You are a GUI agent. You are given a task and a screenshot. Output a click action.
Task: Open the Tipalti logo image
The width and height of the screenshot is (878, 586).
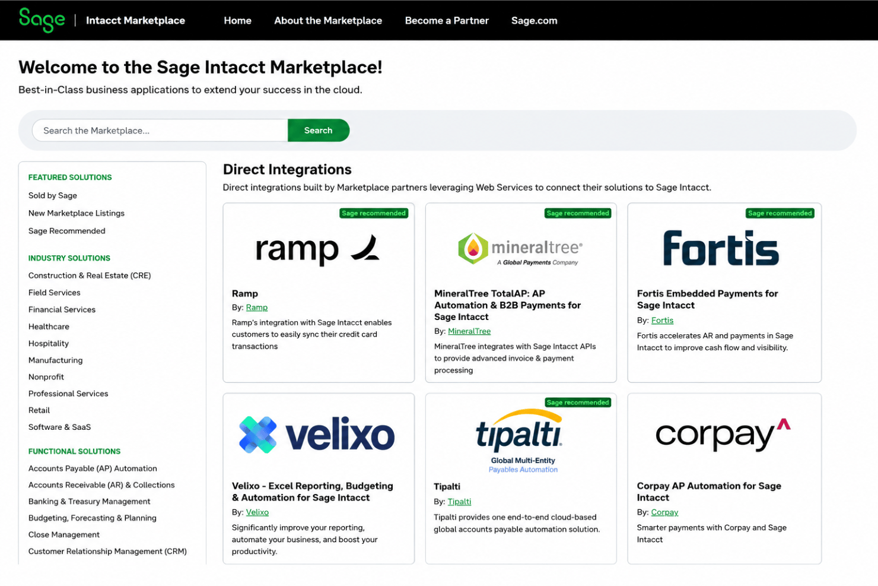point(520,441)
